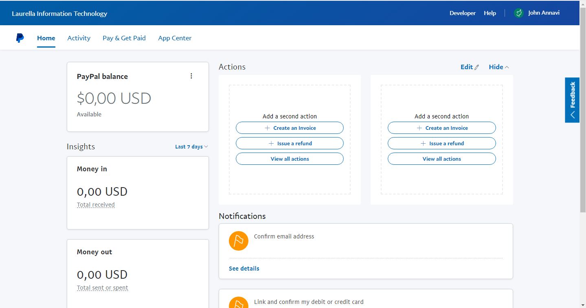Viewport: 586px width, 308px height.
Task: Click Create an Invoice in the left action card
Action: coord(290,128)
